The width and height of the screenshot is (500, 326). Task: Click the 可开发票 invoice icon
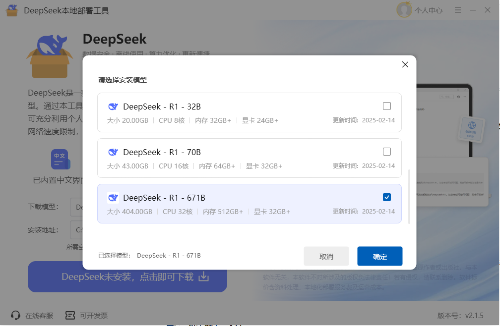click(x=70, y=316)
